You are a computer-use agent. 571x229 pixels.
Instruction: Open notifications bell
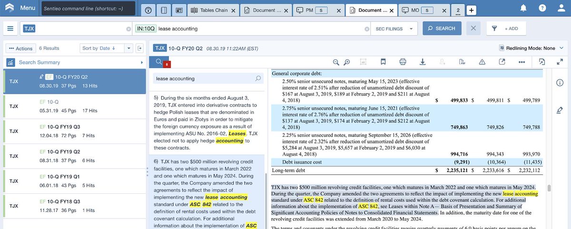tap(523, 8)
